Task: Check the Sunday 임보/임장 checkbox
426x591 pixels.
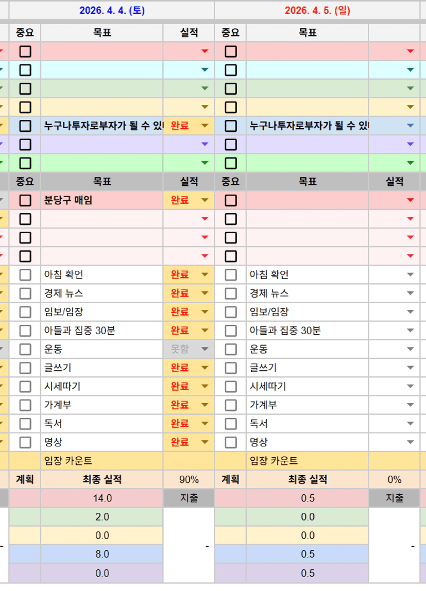Action: [x=231, y=312]
